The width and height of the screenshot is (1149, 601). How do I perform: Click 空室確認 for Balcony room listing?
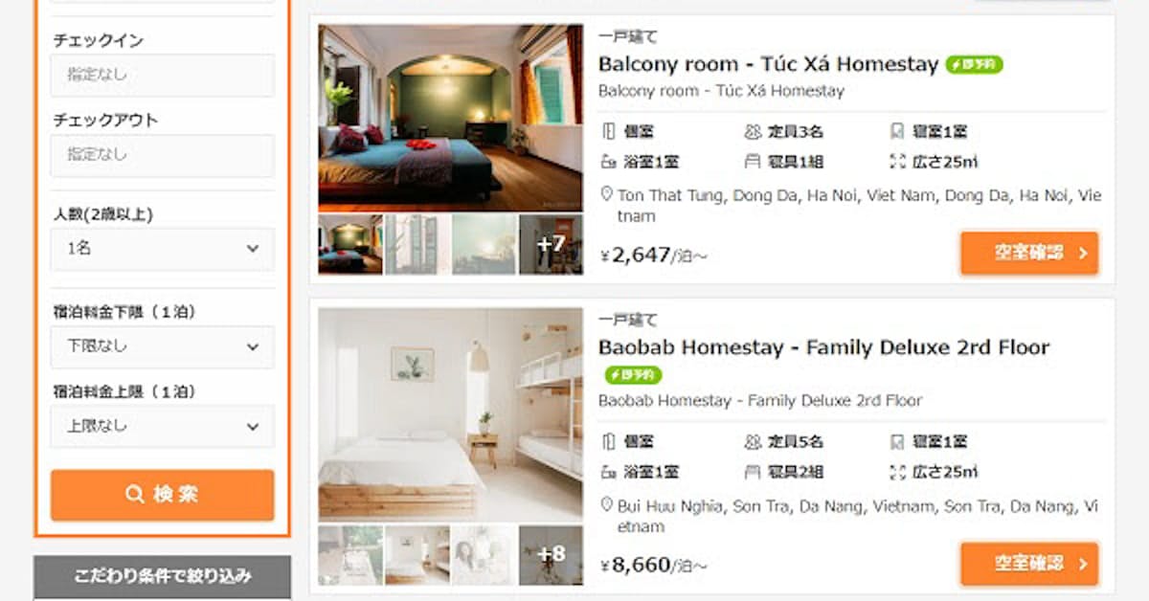click(x=1029, y=254)
